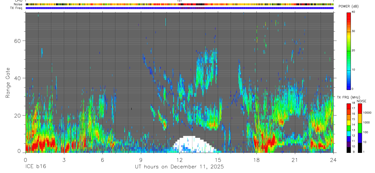Click the 3 hour tick on the UT axis

pyautogui.click(x=64, y=160)
